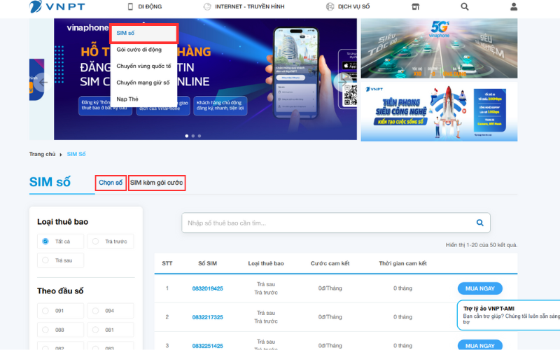Click the Loại thuê bao filter heading

[x=62, y=221]
